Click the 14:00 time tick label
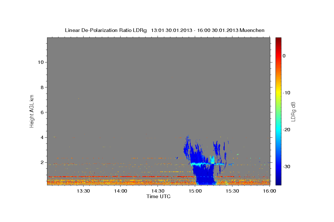 tap(121, 191)
